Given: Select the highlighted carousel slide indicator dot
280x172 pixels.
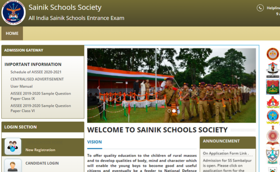Looking at the screenshot, I should 174,111.
